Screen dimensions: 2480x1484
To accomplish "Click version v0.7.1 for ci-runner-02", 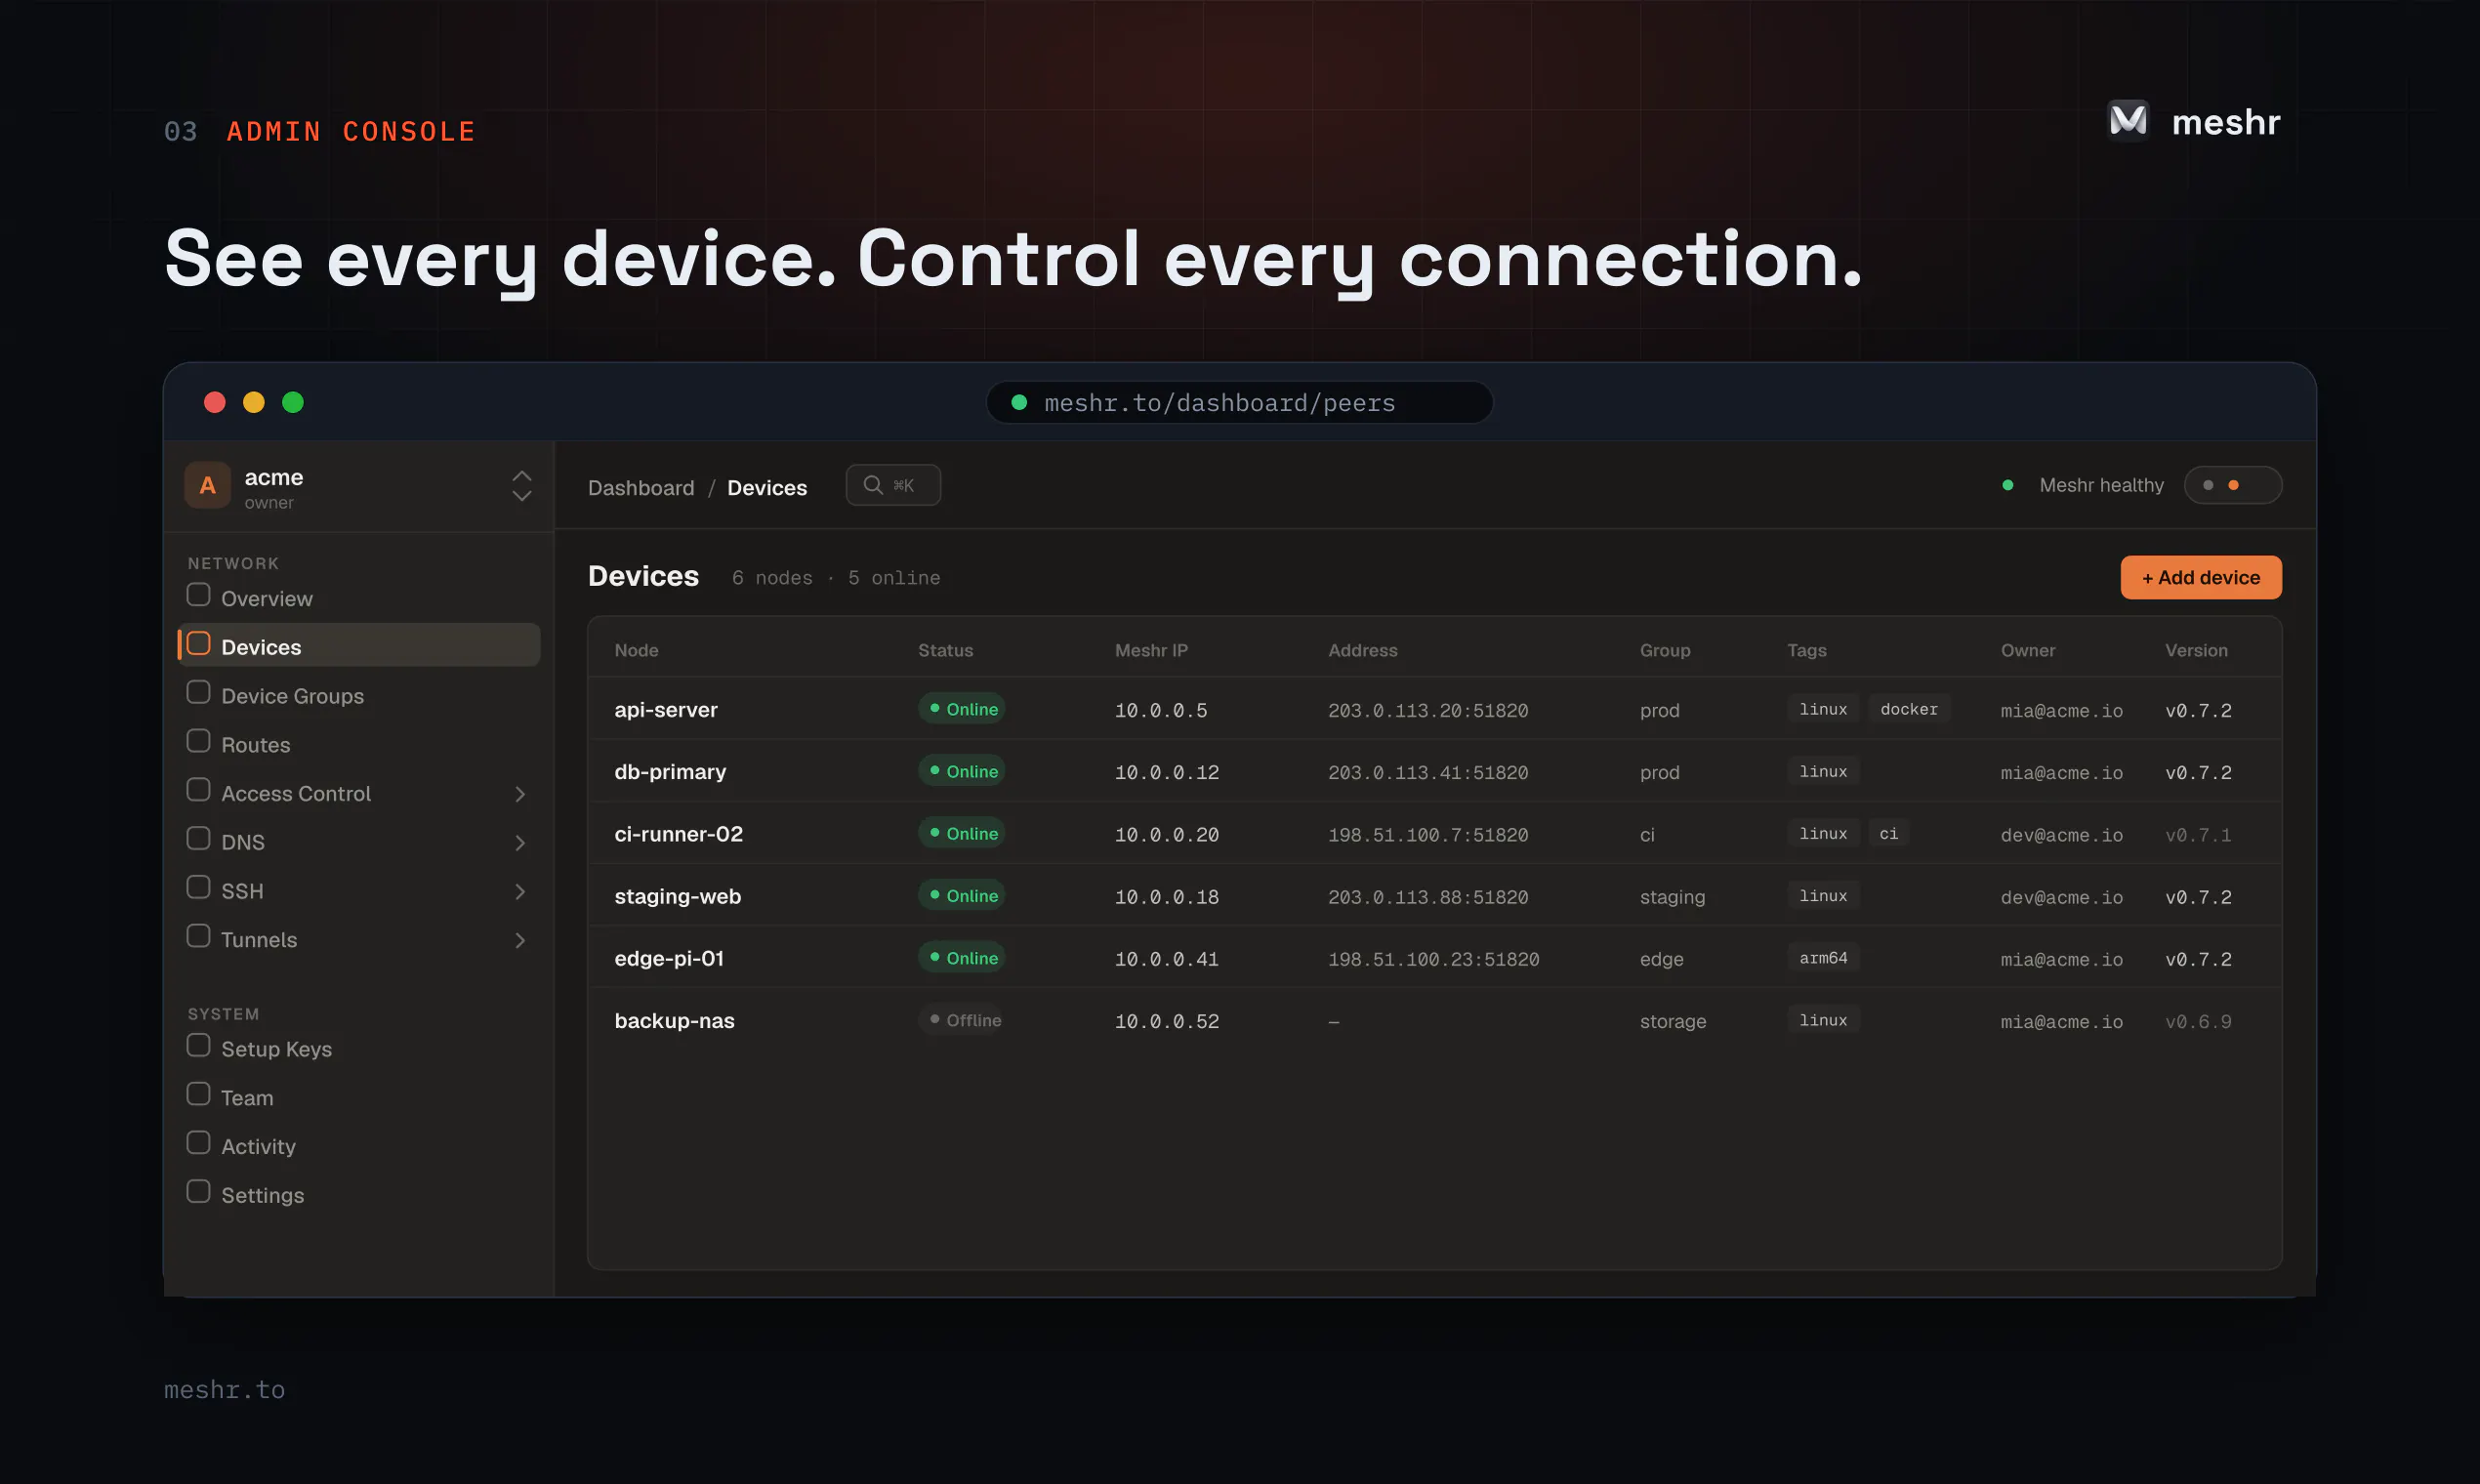I will tap(2198, 835).
